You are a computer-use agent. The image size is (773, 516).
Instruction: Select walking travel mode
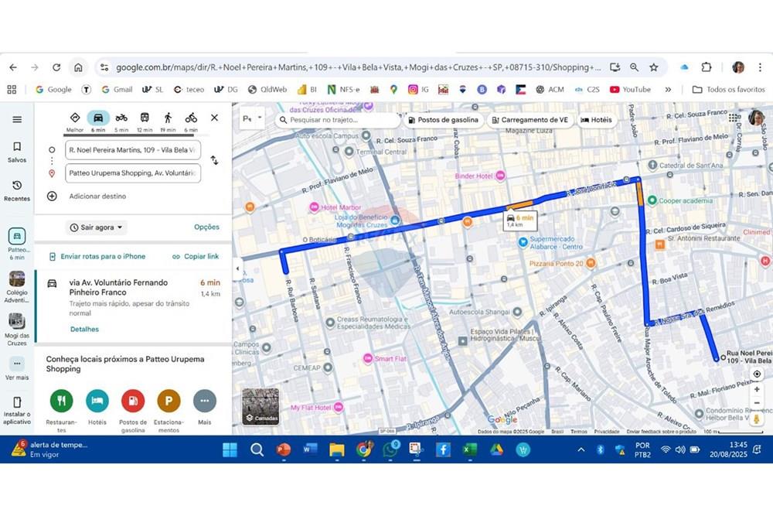[168, 118]
